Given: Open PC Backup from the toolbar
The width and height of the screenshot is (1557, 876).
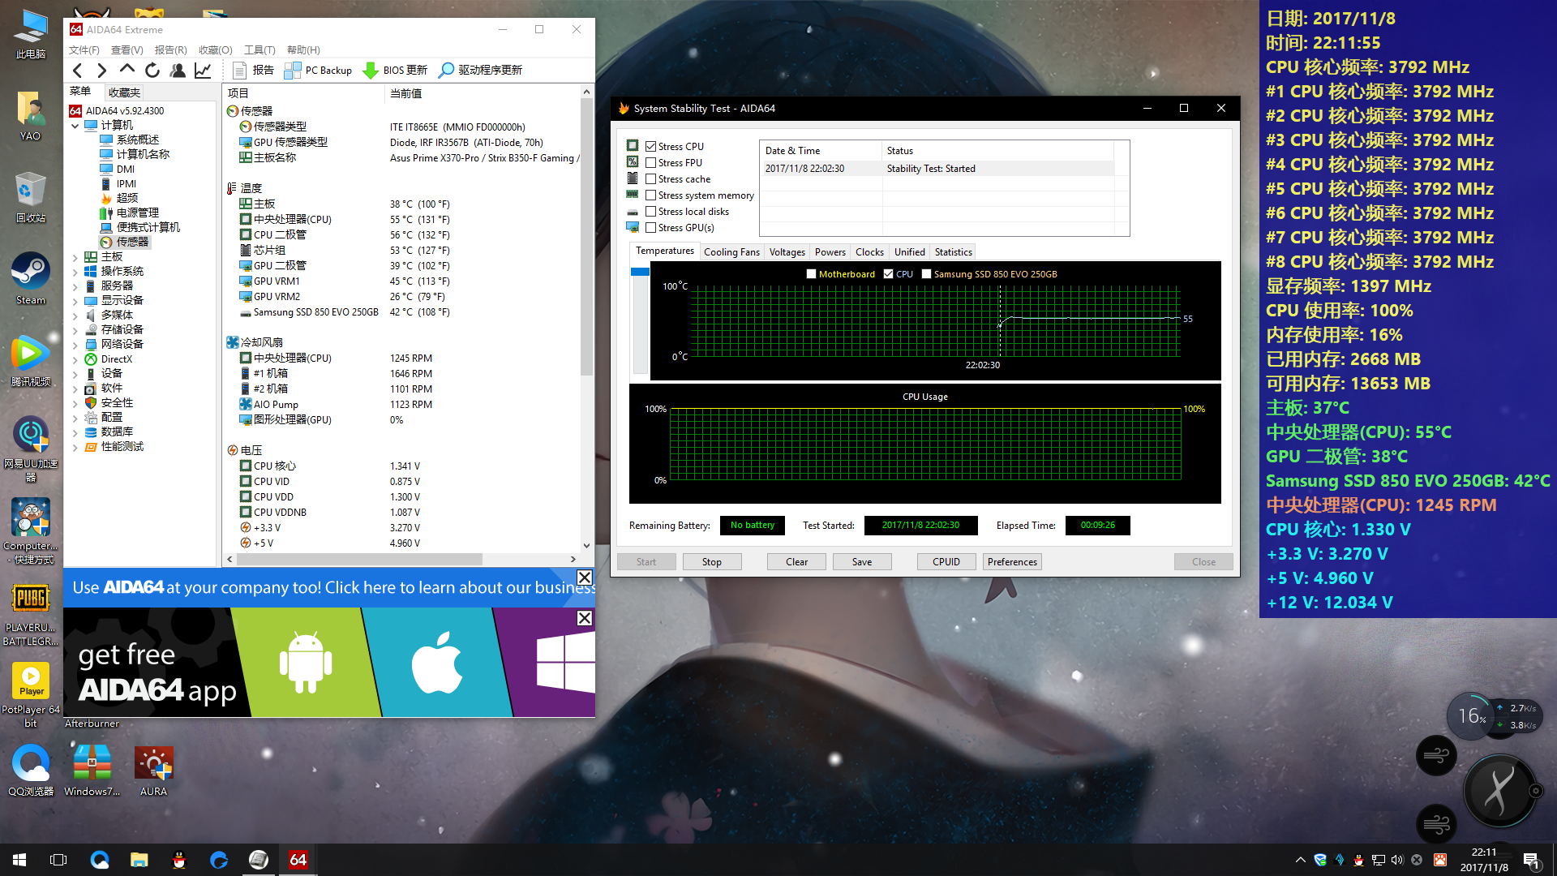Looking at the screenshot, I should 318,71.
